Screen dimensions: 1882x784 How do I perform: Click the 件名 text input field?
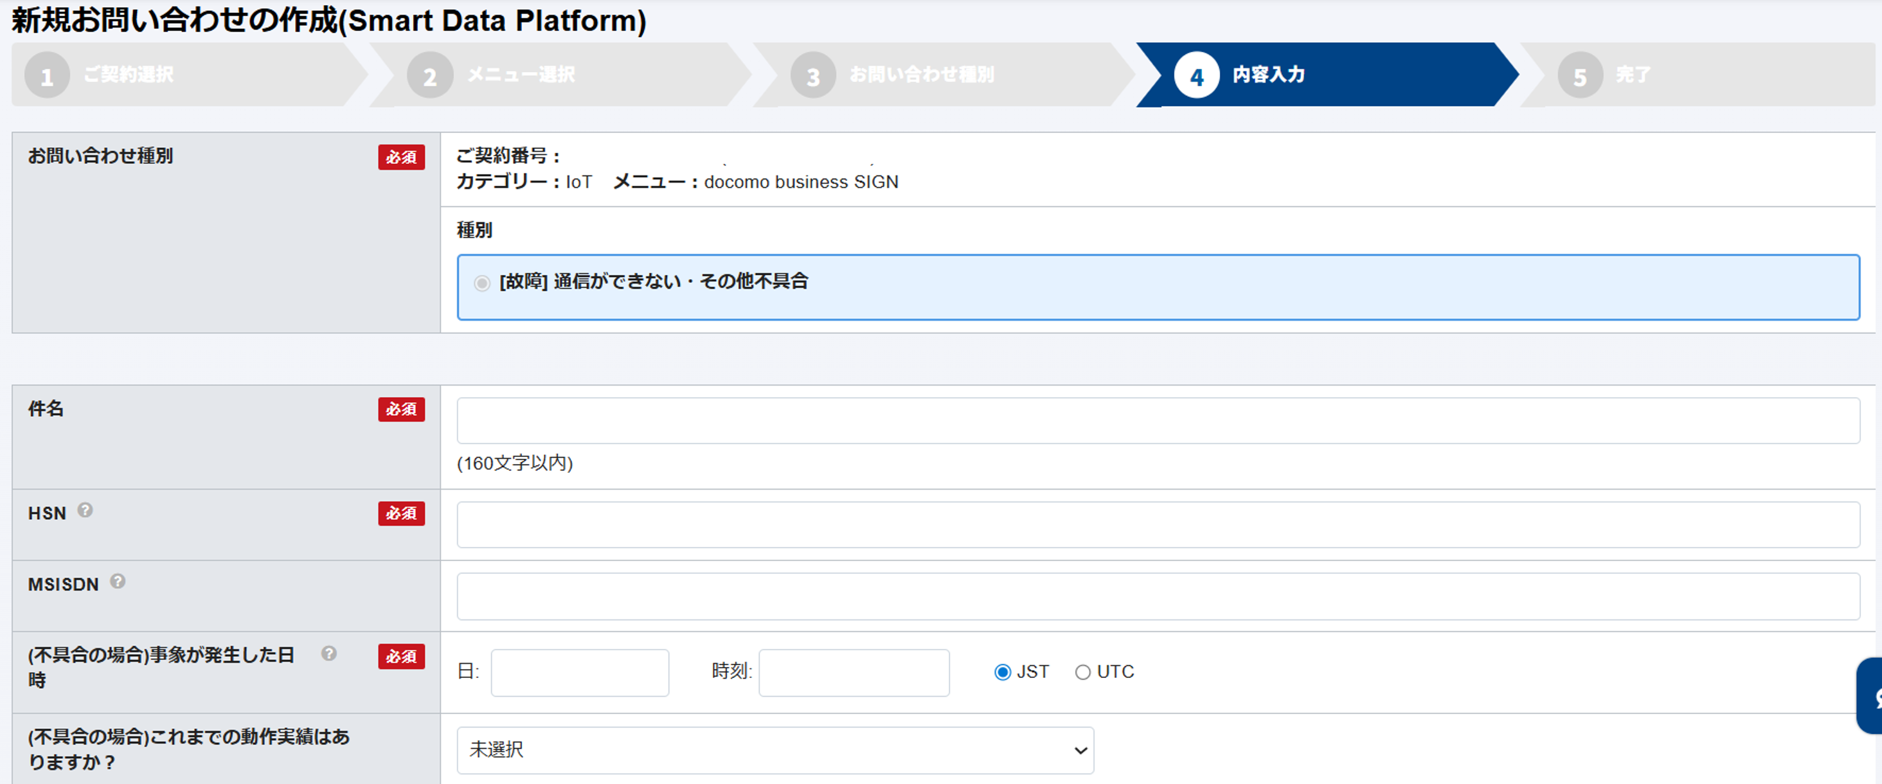[1158, 421]
